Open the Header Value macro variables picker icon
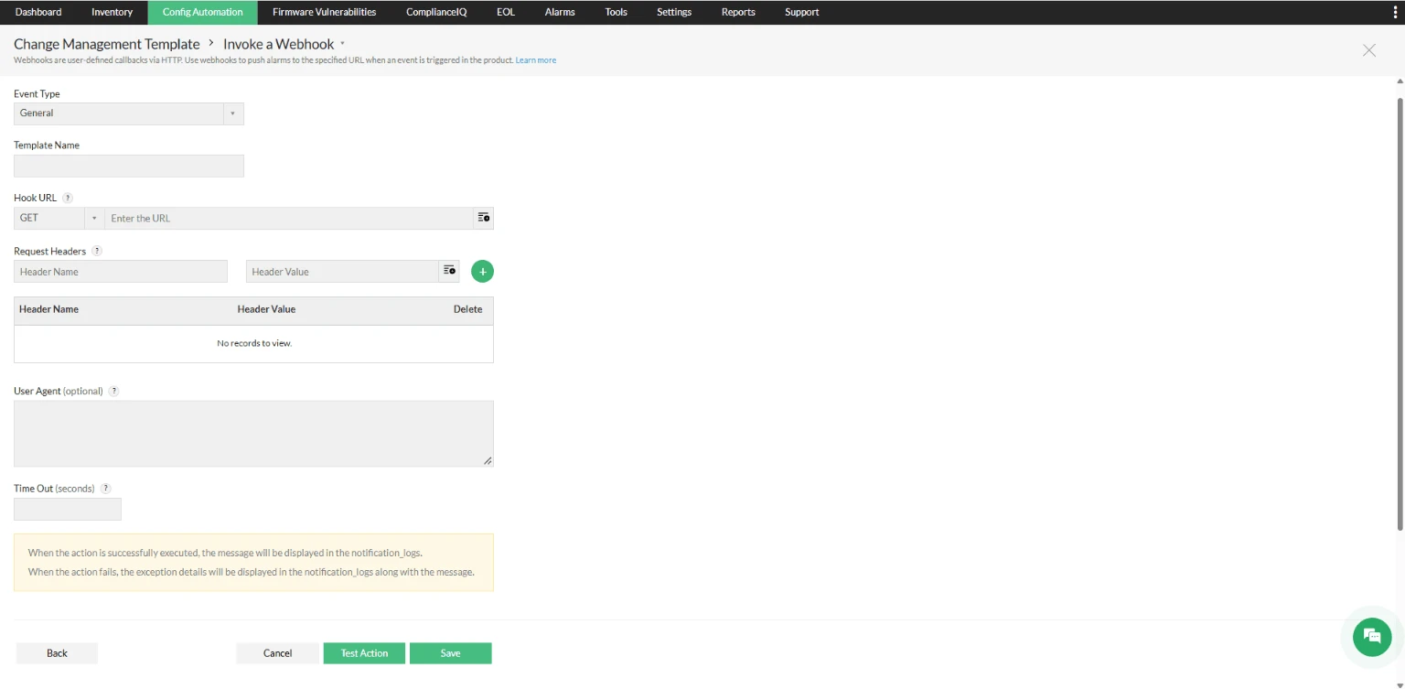Screen dimensions: 1405x689 (x=449, y=271)
